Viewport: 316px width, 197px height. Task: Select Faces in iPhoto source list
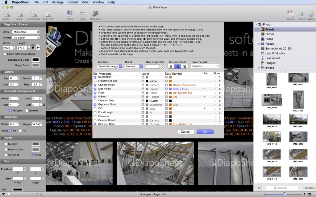pos(269,39)
